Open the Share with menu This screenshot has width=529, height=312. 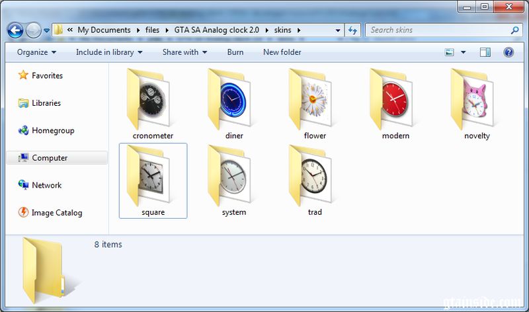point(184,52)
